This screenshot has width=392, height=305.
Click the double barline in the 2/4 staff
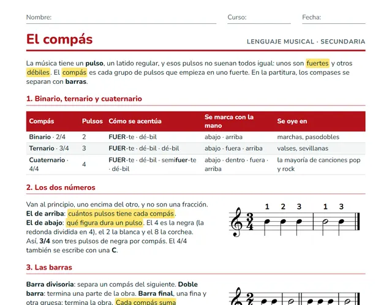pyautogui.click(x=301, y=299)
